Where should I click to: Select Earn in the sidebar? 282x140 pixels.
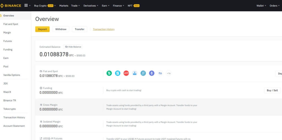pos(6,58)
